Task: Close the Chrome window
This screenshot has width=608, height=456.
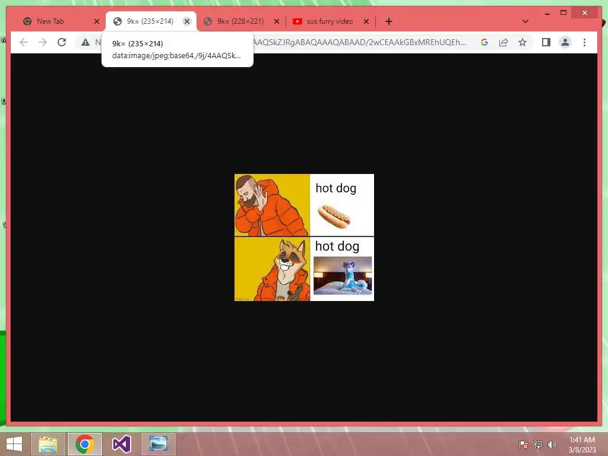Action: 585,13
